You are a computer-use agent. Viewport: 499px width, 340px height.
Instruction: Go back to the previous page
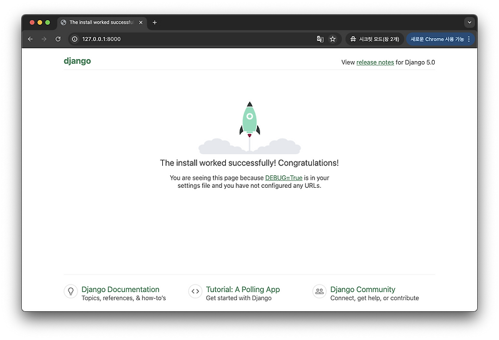click(30, 39)
